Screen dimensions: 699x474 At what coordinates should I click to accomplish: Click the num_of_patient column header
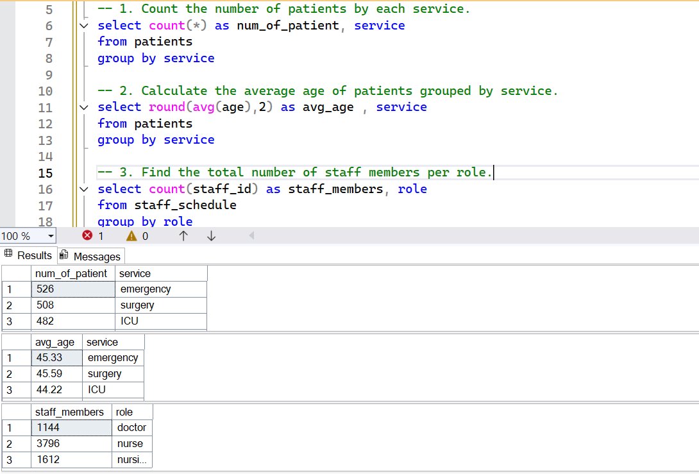(x=73, y=273)
